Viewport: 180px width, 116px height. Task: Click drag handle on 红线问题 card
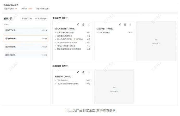(x=130, y=25)
